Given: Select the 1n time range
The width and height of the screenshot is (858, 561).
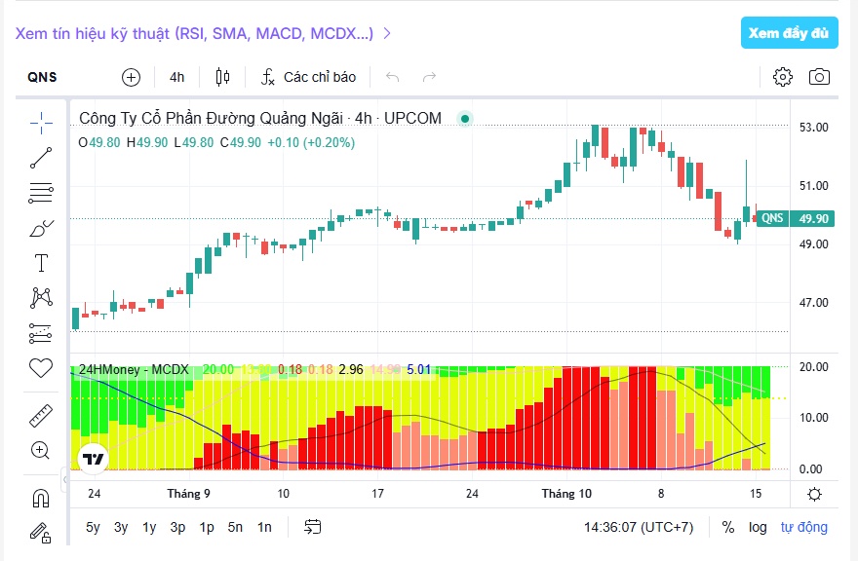Looking at the screenshot, I should (264, 527).
